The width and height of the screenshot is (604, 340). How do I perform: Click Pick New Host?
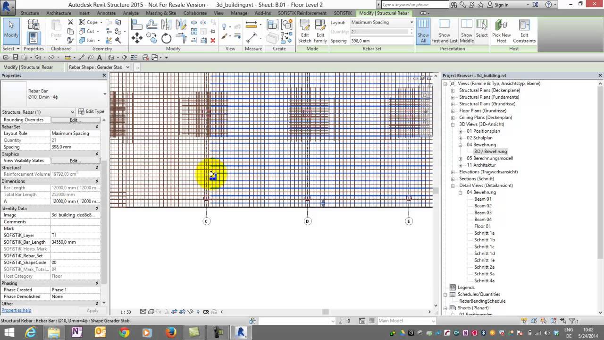click(x=501, y=31)
